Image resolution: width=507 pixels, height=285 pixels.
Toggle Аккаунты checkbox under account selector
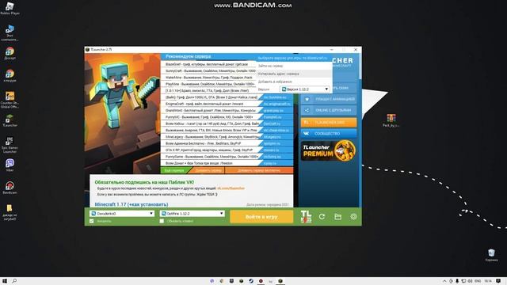point(92,221)
